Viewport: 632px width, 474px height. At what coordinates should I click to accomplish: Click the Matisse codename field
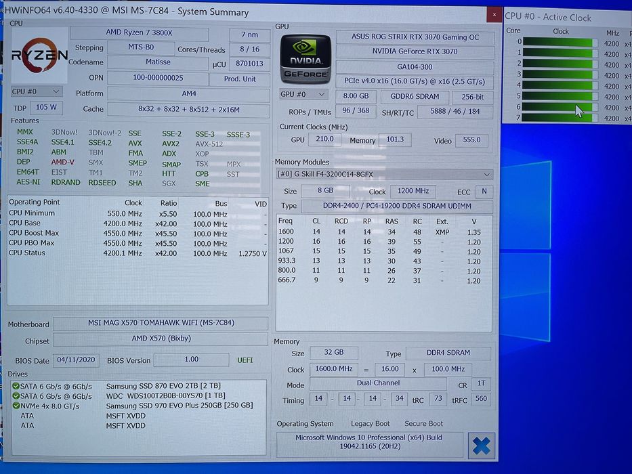[x=158, y=62]
